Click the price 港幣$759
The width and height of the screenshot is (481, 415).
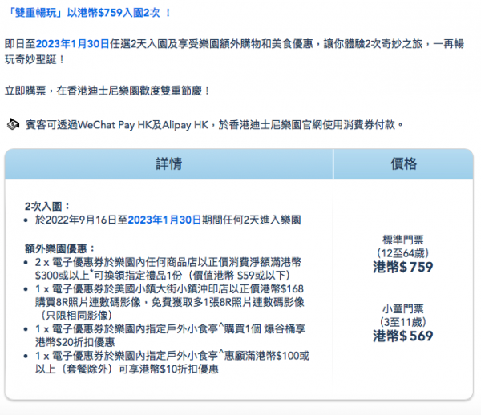[x=403, y=267]
